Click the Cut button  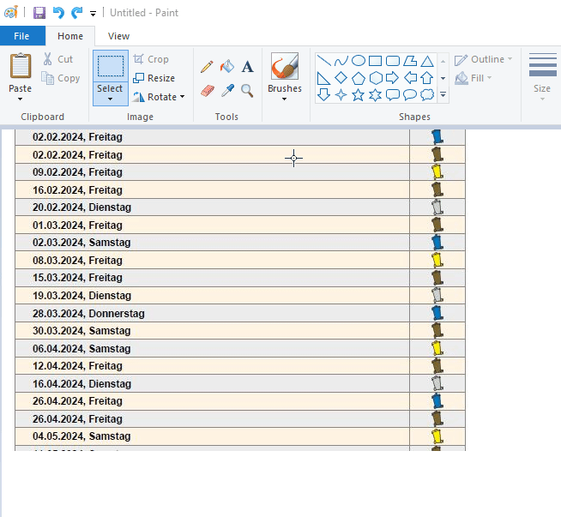click(58, 59)
